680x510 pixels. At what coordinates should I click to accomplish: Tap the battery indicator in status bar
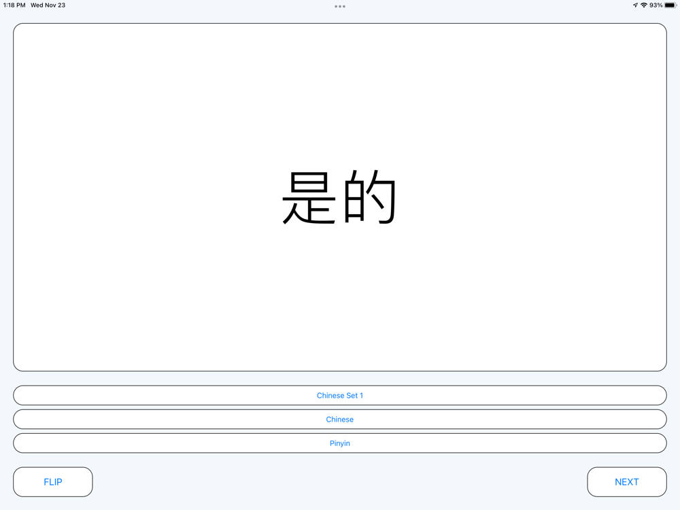670,5
